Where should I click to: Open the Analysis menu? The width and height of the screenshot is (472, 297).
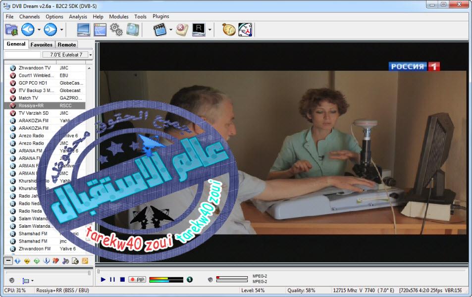pyautogui.click(x=78, y=16)
